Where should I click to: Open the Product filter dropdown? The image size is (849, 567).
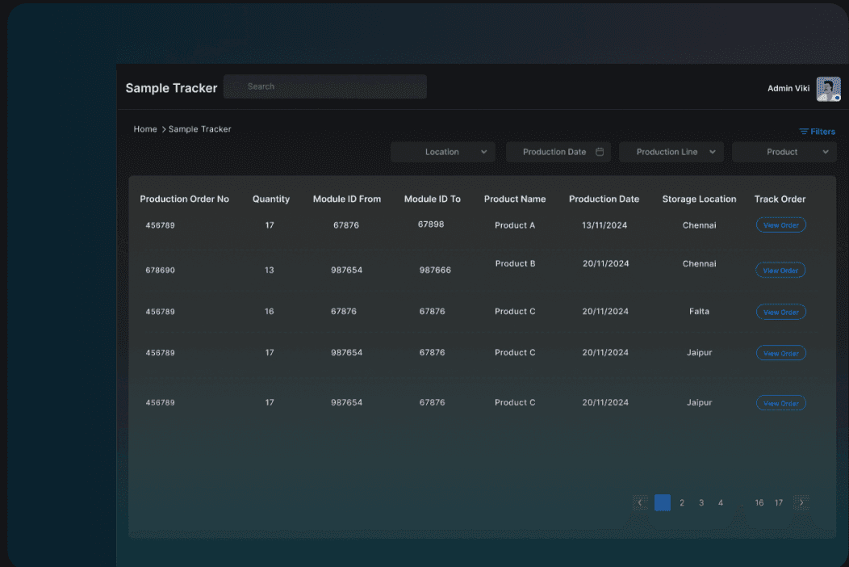point(784,151)
